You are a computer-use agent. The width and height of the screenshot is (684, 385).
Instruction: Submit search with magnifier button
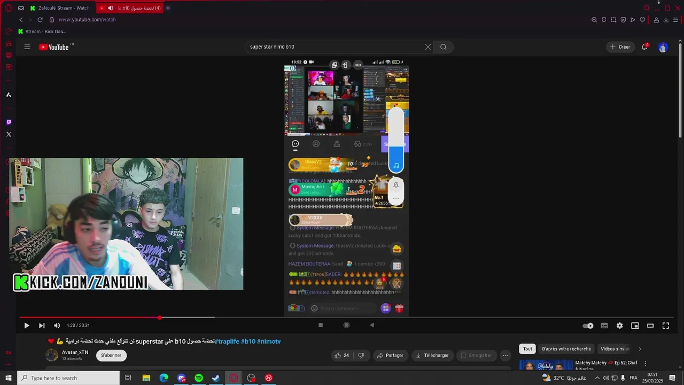(x=444, y=47)
